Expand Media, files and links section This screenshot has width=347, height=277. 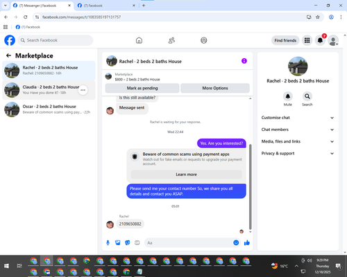[x=298, y=141]
